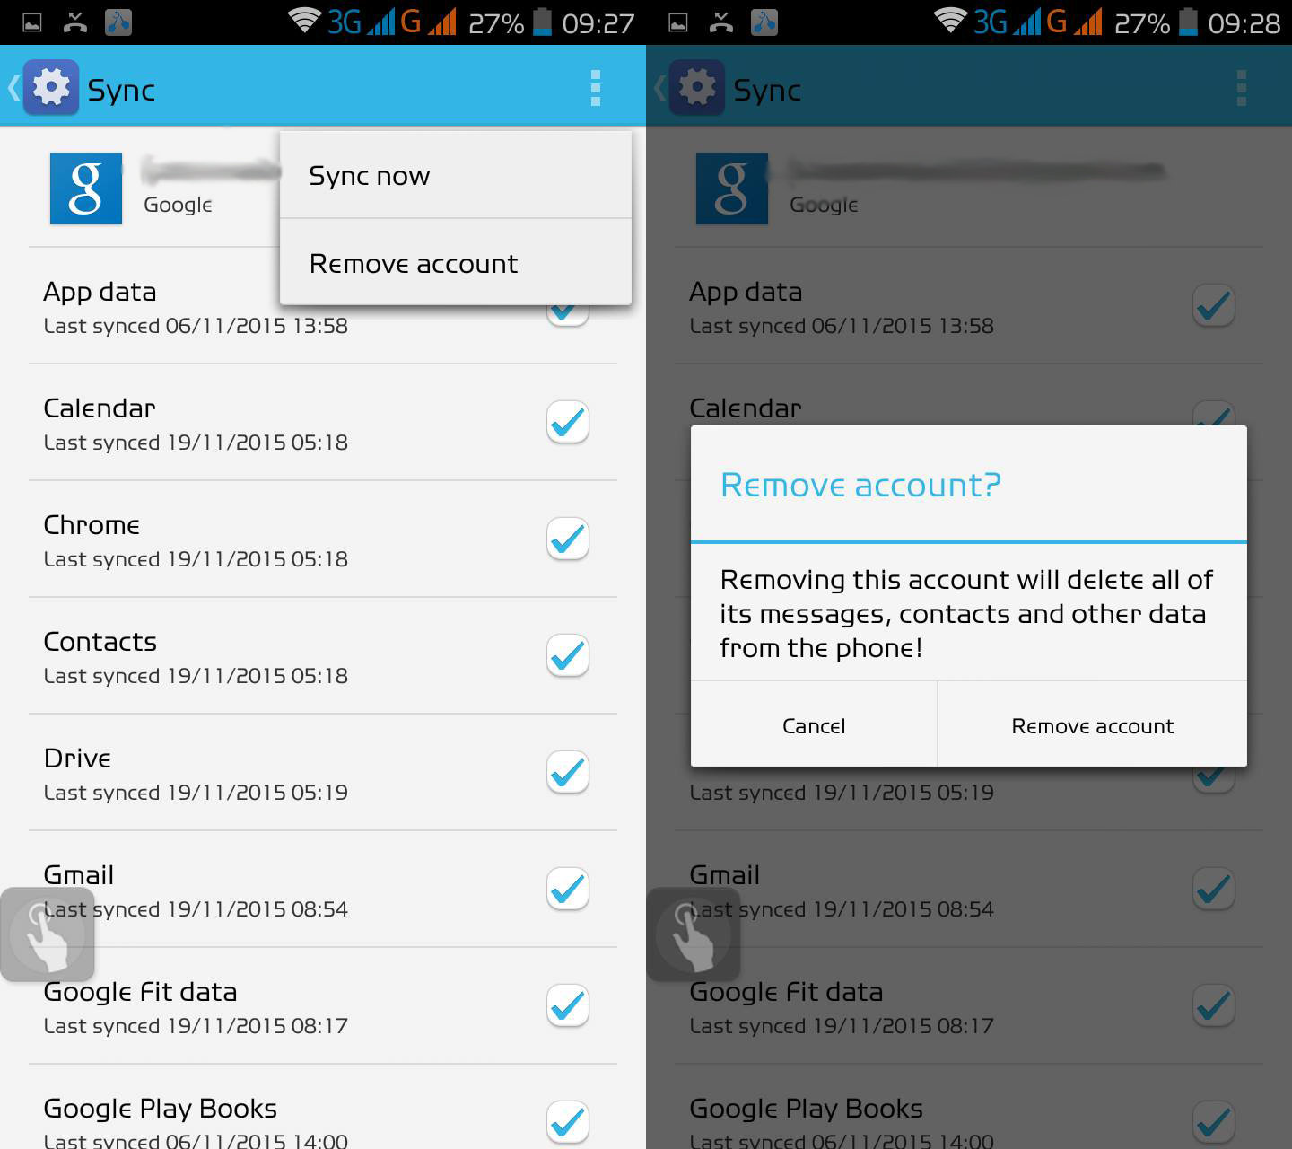Screen dimensions: 1292x1149
Task: Tap the 09:27 clock in left status bar
Action: (x=598, y=23)
